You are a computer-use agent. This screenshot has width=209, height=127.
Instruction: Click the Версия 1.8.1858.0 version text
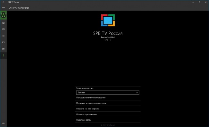pyautogui.click(x=108, y=37)
